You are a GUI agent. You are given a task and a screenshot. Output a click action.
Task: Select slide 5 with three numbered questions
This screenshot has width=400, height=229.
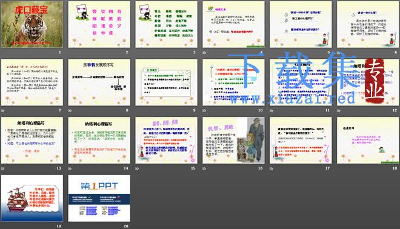[301, 24]
